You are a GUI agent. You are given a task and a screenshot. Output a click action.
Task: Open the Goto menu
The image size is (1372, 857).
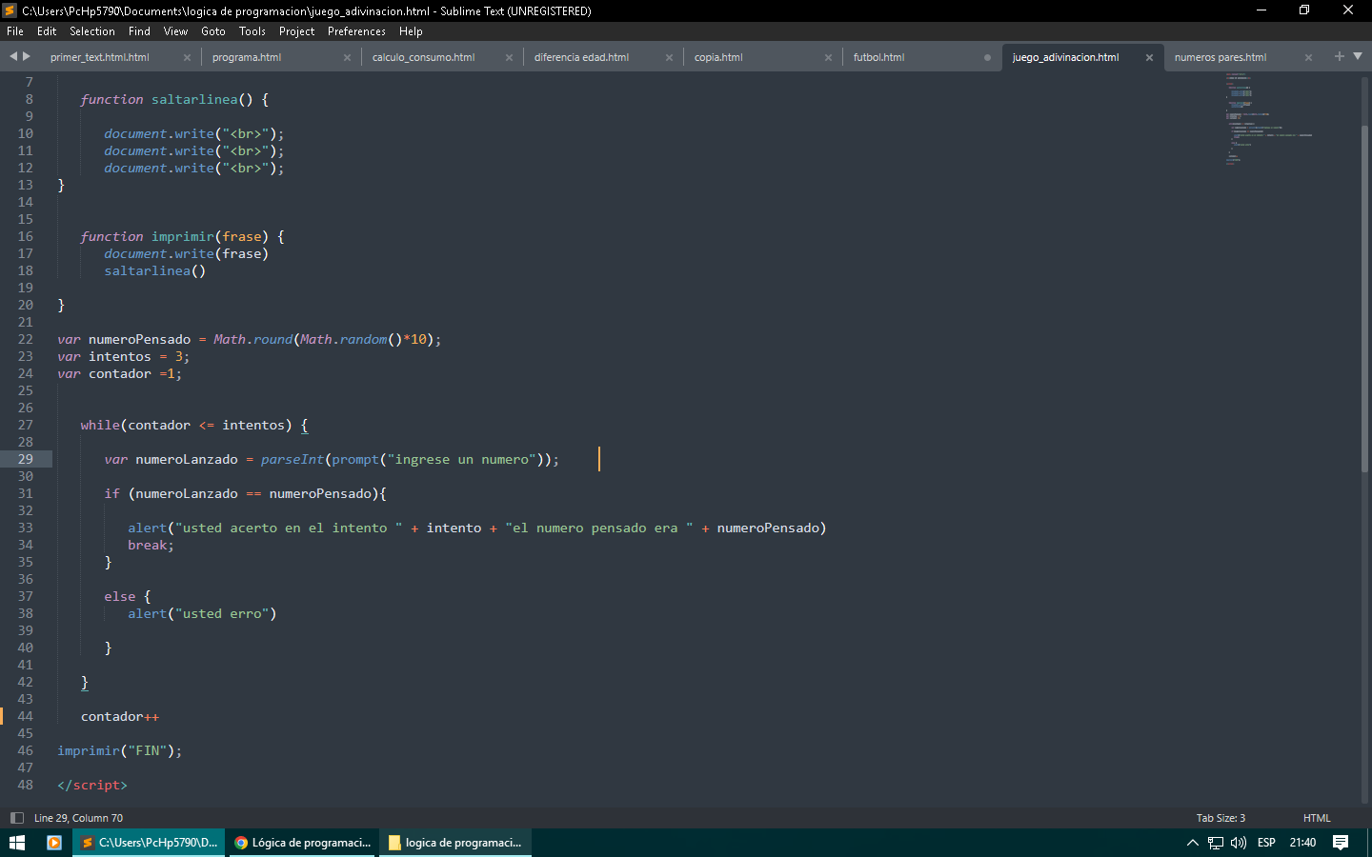click(x=213, y=31)
